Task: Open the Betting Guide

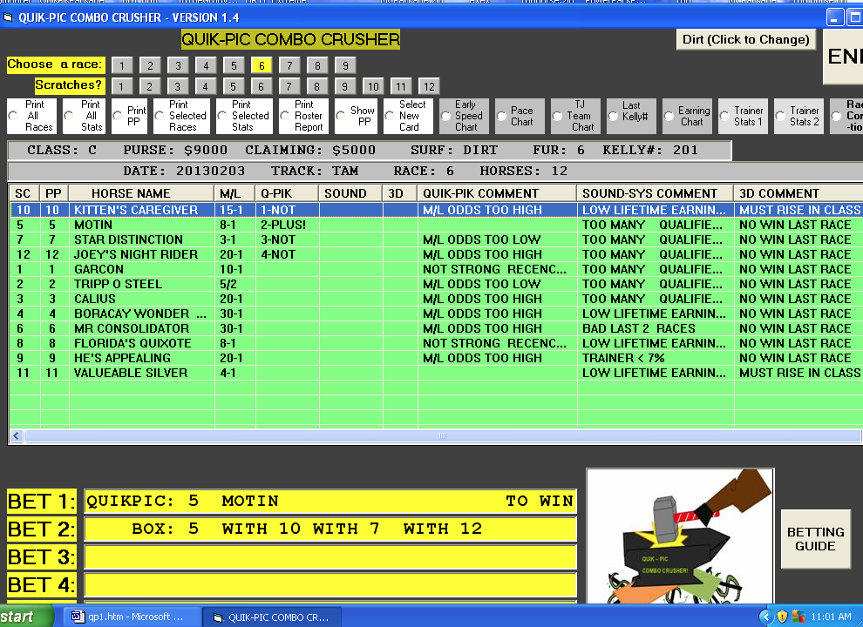Action: pyautogui.click(x=815, y=539)
